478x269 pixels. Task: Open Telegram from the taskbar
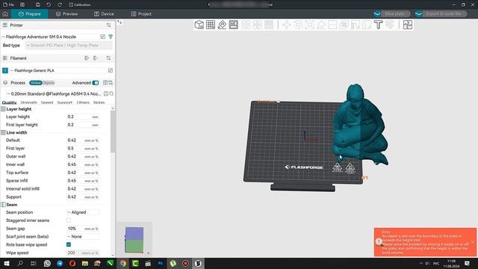pyautogui.click(x=60, y=263)
